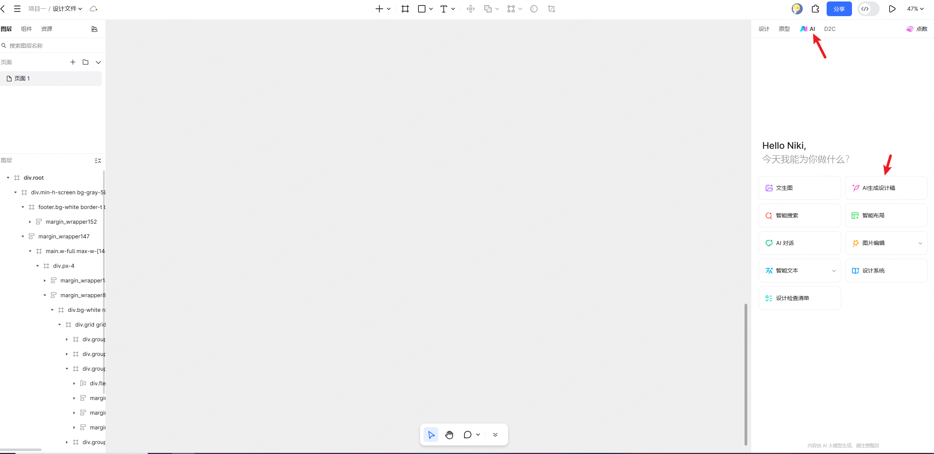Screen dimensions: 934x454
Task: Switch to the 组件 tab
Action: 26,29
